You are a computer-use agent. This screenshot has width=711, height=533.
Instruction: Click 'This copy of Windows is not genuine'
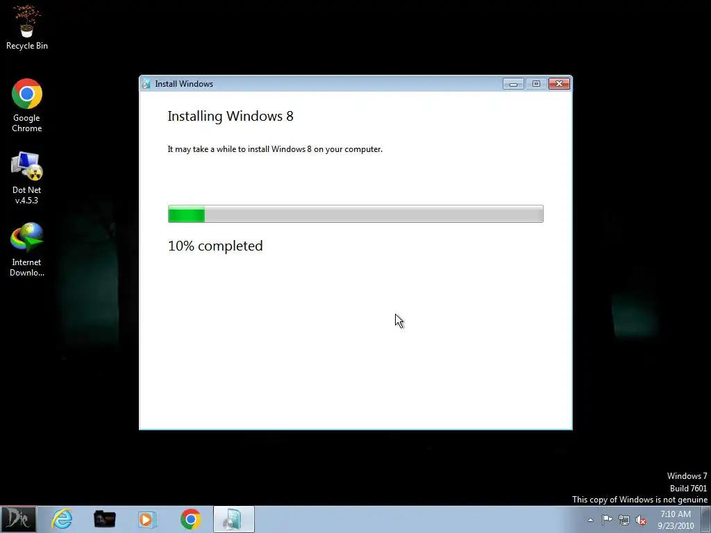[639, 500]
